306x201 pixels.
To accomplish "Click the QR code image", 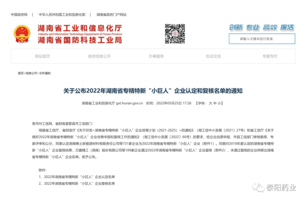I will pos(175,34).
